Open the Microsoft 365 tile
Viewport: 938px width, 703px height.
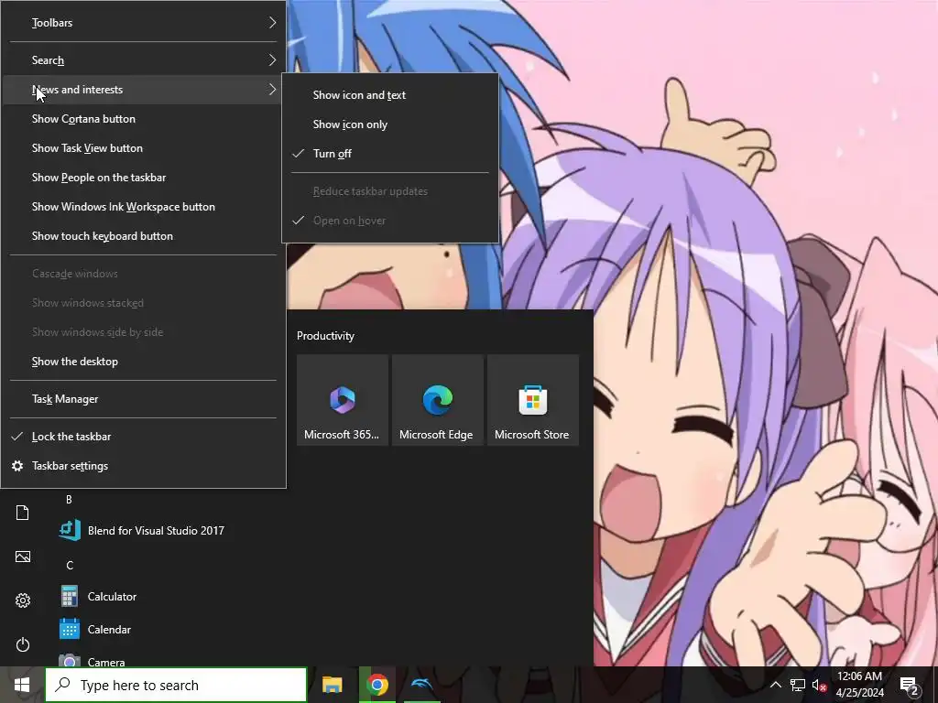343,400
